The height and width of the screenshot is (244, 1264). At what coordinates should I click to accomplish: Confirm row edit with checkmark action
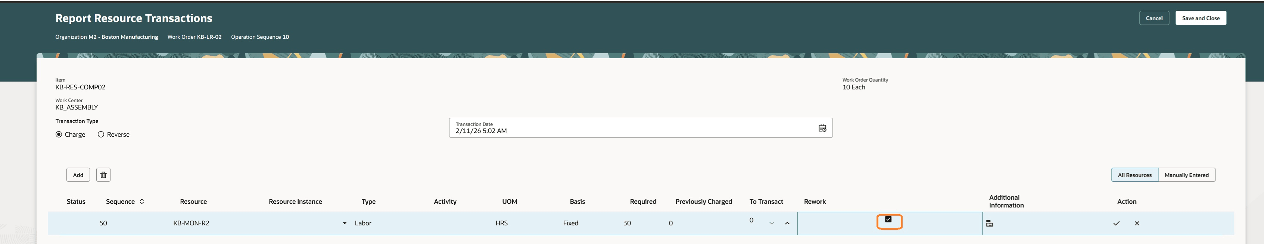pos(1116,224)
